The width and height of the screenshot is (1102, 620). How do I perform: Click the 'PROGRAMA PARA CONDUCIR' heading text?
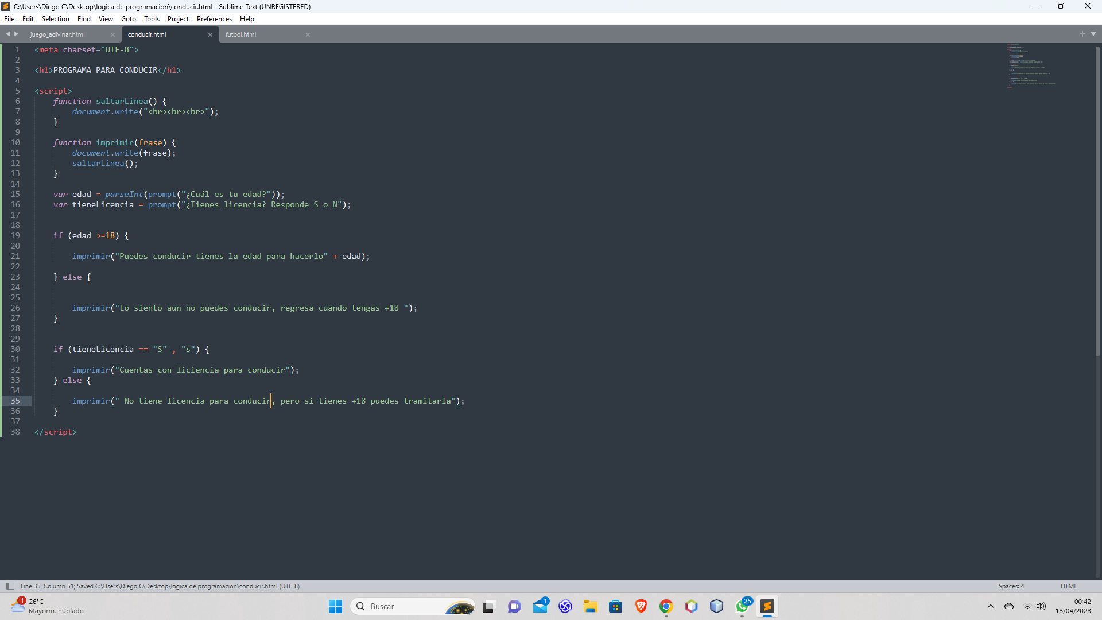tap(105, 70)
